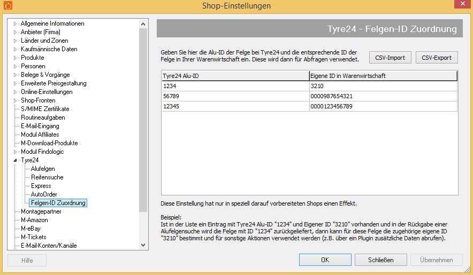
Task: Click Tyre24 Alu-ID column header
Action: tap(235, 76)
